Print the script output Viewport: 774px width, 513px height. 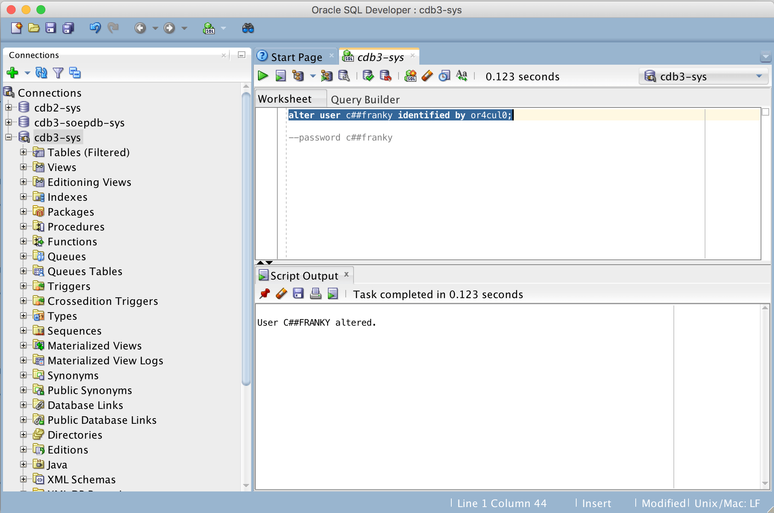(315, 294)
